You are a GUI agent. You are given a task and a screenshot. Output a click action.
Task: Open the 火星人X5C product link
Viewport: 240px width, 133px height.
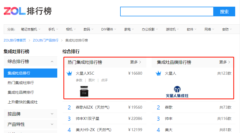coord(85,73)
